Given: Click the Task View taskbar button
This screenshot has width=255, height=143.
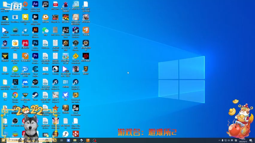Looking at the screenshot, I should pos(62,140).
